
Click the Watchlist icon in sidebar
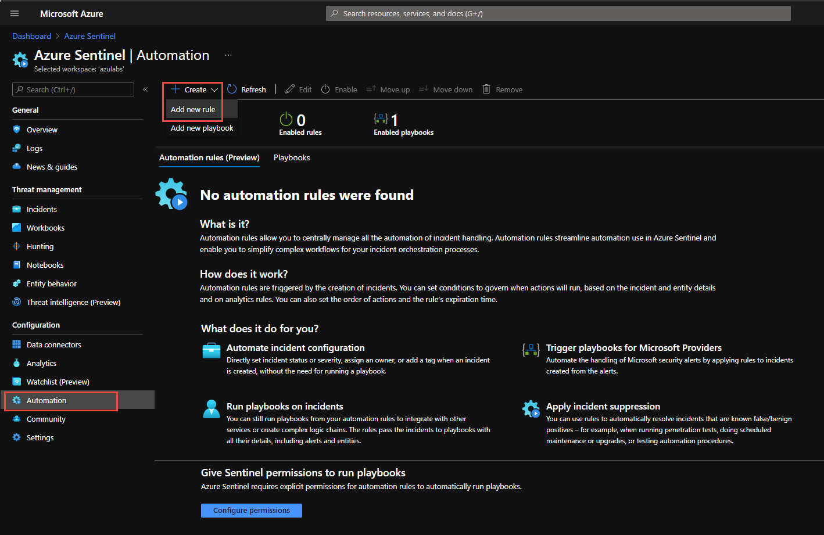point(16,382)
